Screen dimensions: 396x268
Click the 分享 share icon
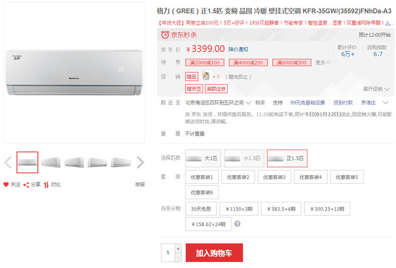[27, 184]
